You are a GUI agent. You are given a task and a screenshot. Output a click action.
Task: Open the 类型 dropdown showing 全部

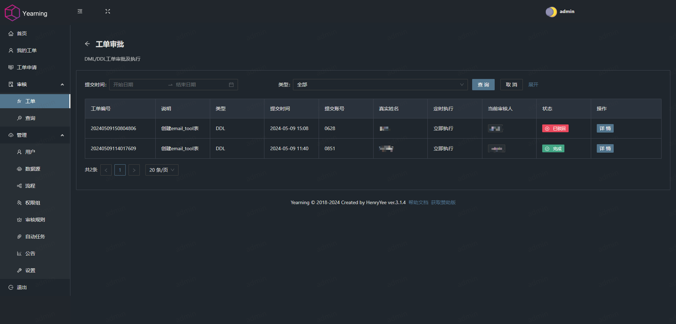click(380, 85)
